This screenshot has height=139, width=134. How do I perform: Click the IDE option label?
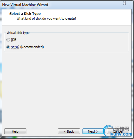click(x=14, y=40)
